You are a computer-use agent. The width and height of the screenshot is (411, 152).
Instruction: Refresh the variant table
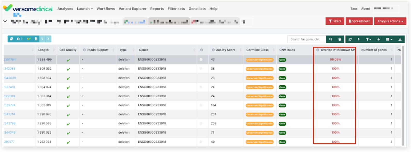[x=350, y=39]
